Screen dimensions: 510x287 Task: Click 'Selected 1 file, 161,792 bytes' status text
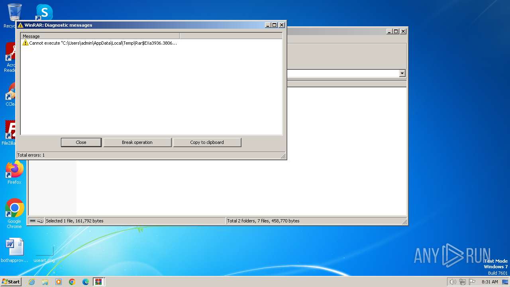(75, 221)
